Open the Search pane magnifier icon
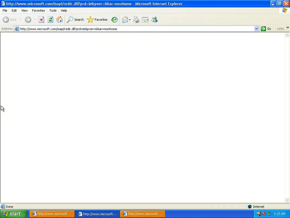 click(70, 20)
